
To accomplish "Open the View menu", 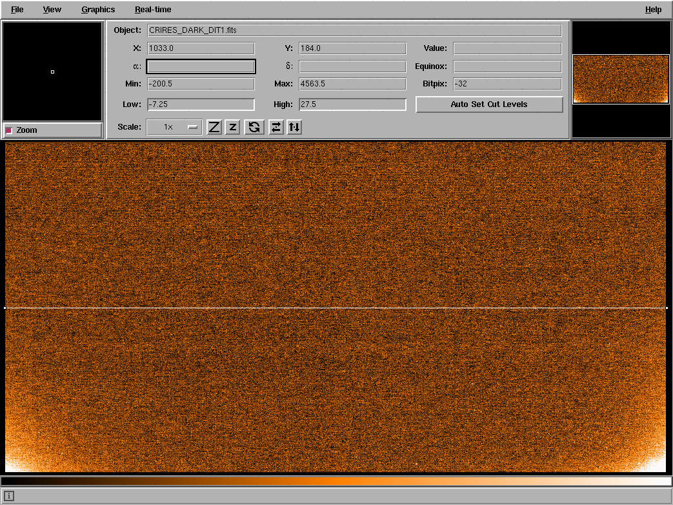I will click(x=52, y=10).
